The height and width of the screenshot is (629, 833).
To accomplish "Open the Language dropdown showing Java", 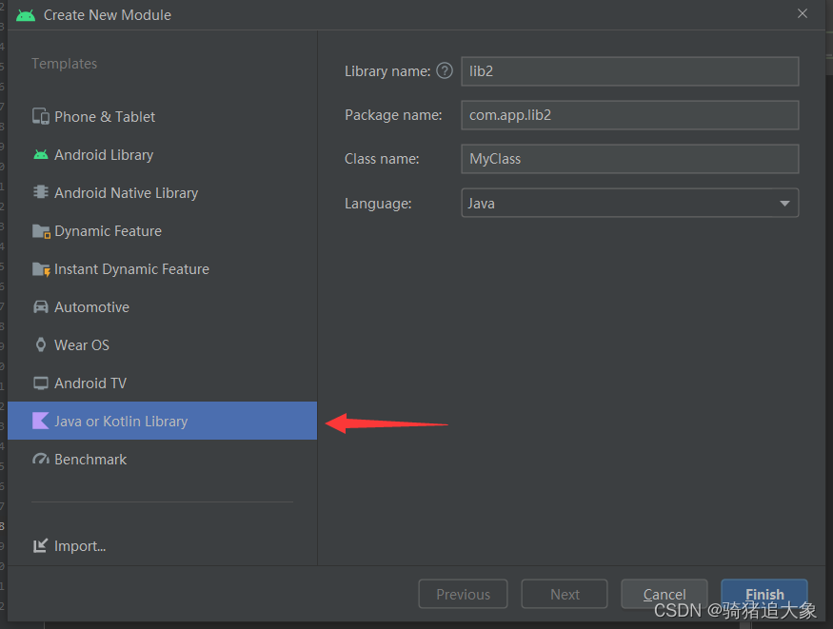I will click(x=630, y=203).
